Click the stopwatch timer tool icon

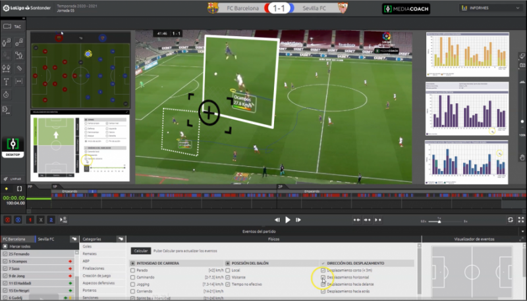pyautogui.click(x=6, y=95)
